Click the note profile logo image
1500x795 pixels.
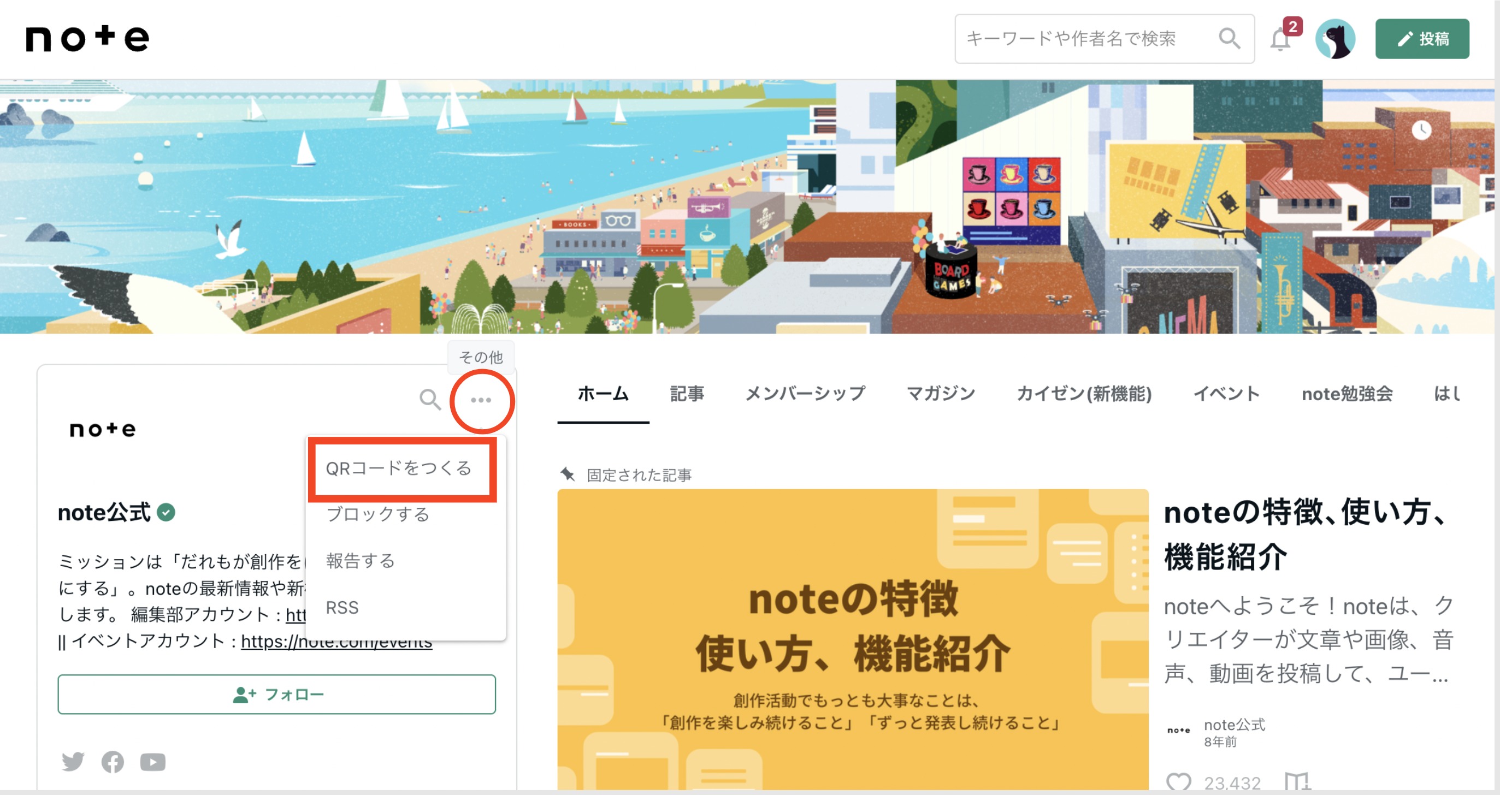[103, 430]
